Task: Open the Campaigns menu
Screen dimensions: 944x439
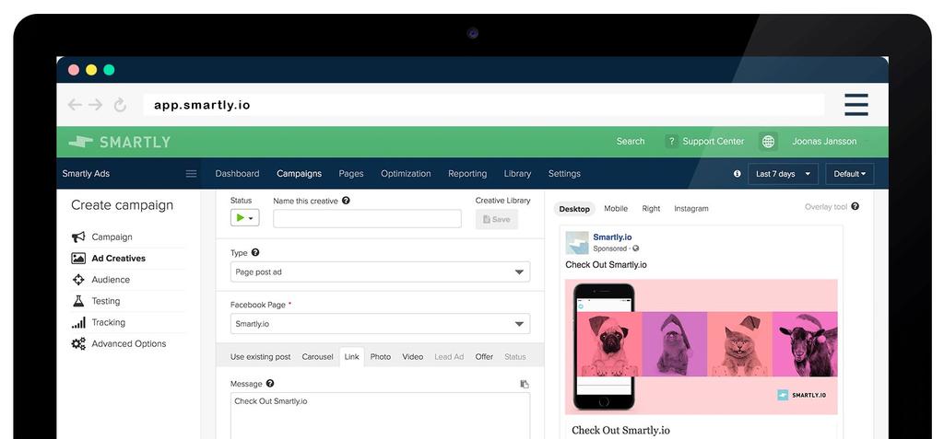Action: [300, 173]
